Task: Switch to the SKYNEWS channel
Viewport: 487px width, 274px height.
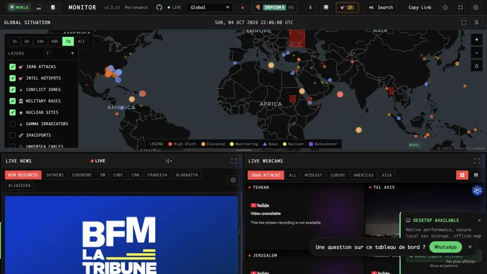Action: (x=55, y=175)
